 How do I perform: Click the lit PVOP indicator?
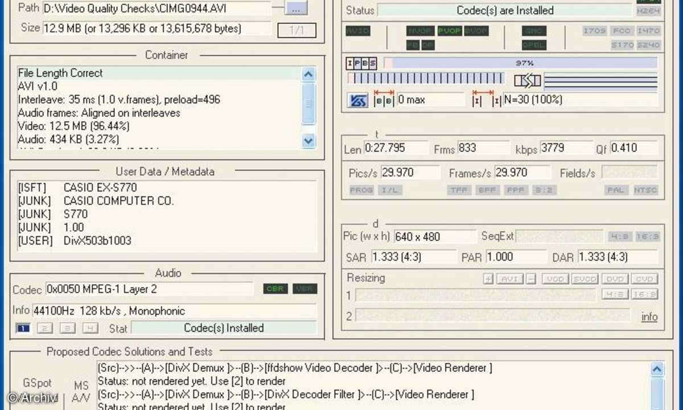(x=449, y=31)
